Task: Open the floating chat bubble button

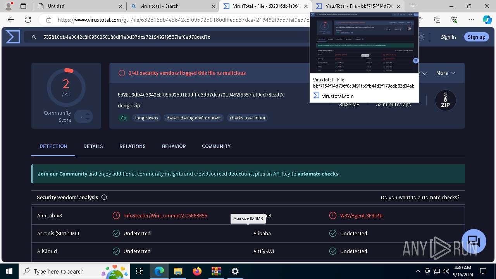Action: pos(474,241)
